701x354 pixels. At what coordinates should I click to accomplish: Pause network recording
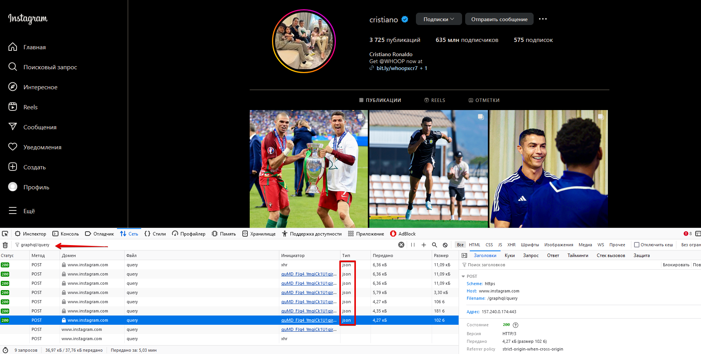pyautogui.click(x=413, y=245)
